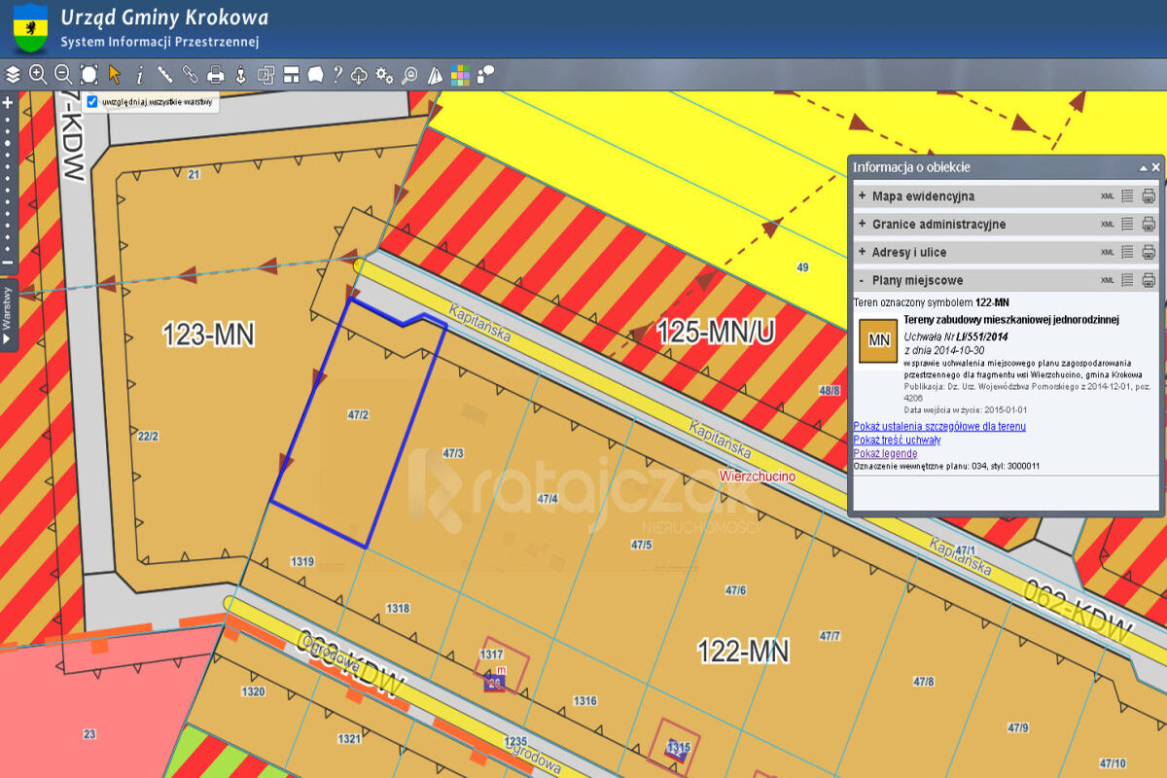Select the ruler measurement tool
Screen dimensions: 1167x778
(165, 74)
